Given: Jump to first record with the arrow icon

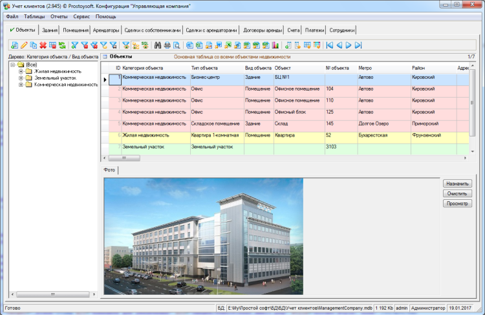Looking at the screenshot, I should [x=330, y=45].
